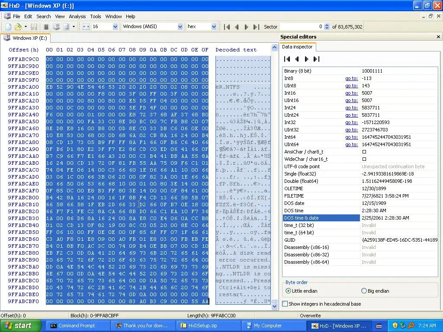Viewport: 443px width, 332px height.
Task: Expand the disk image dropdown arrow
Action: coord(74,27)
